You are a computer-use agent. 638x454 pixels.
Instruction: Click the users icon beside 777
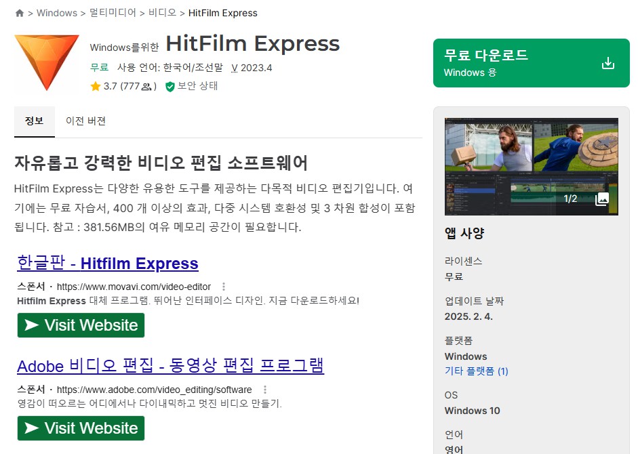(146, 87)
